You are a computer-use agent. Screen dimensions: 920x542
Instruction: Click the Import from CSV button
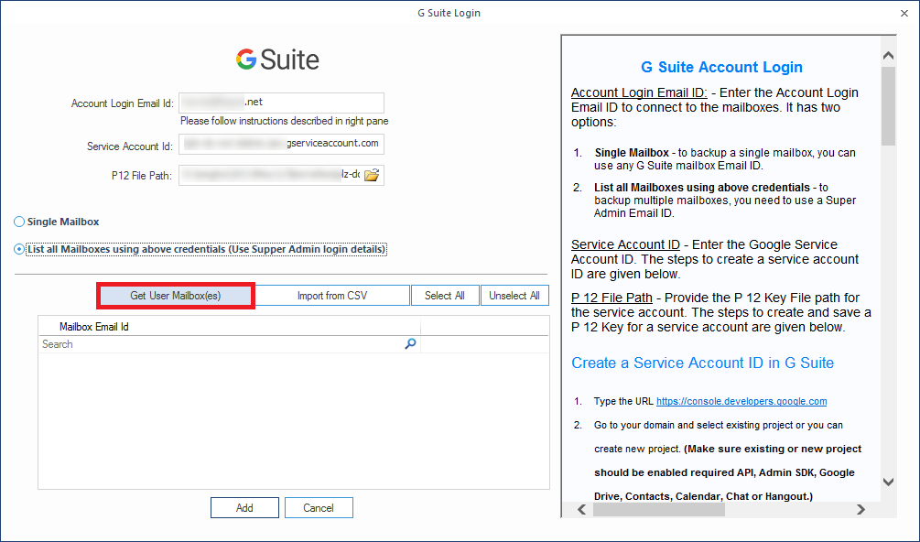[332, 296]
